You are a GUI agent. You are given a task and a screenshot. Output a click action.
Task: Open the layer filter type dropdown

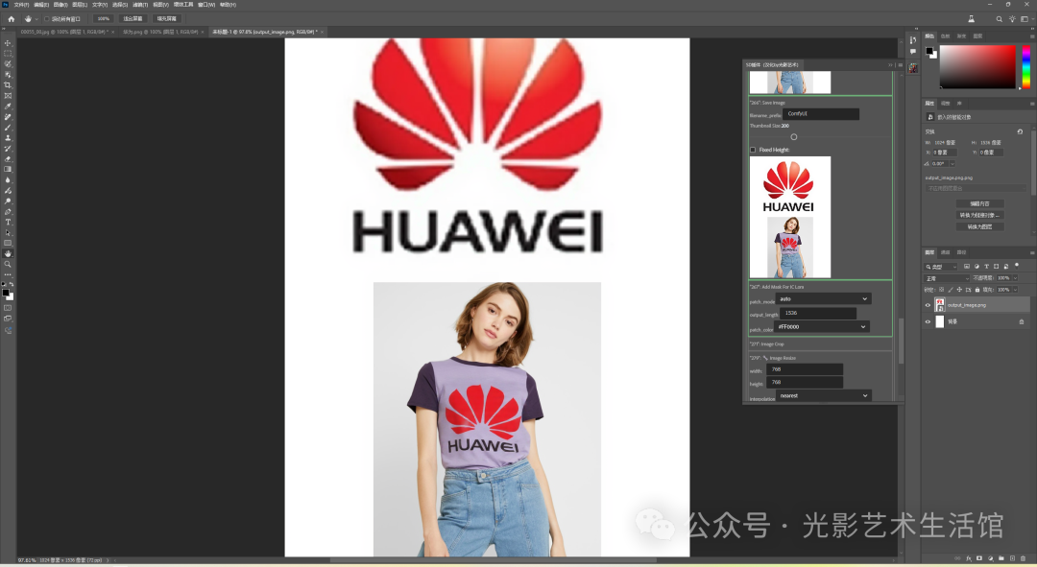coord(941,267)
